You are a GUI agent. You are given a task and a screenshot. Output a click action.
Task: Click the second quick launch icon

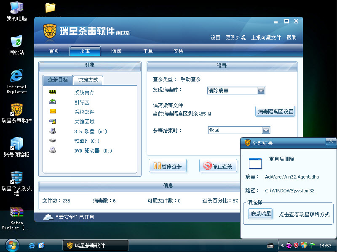point(41,245)
